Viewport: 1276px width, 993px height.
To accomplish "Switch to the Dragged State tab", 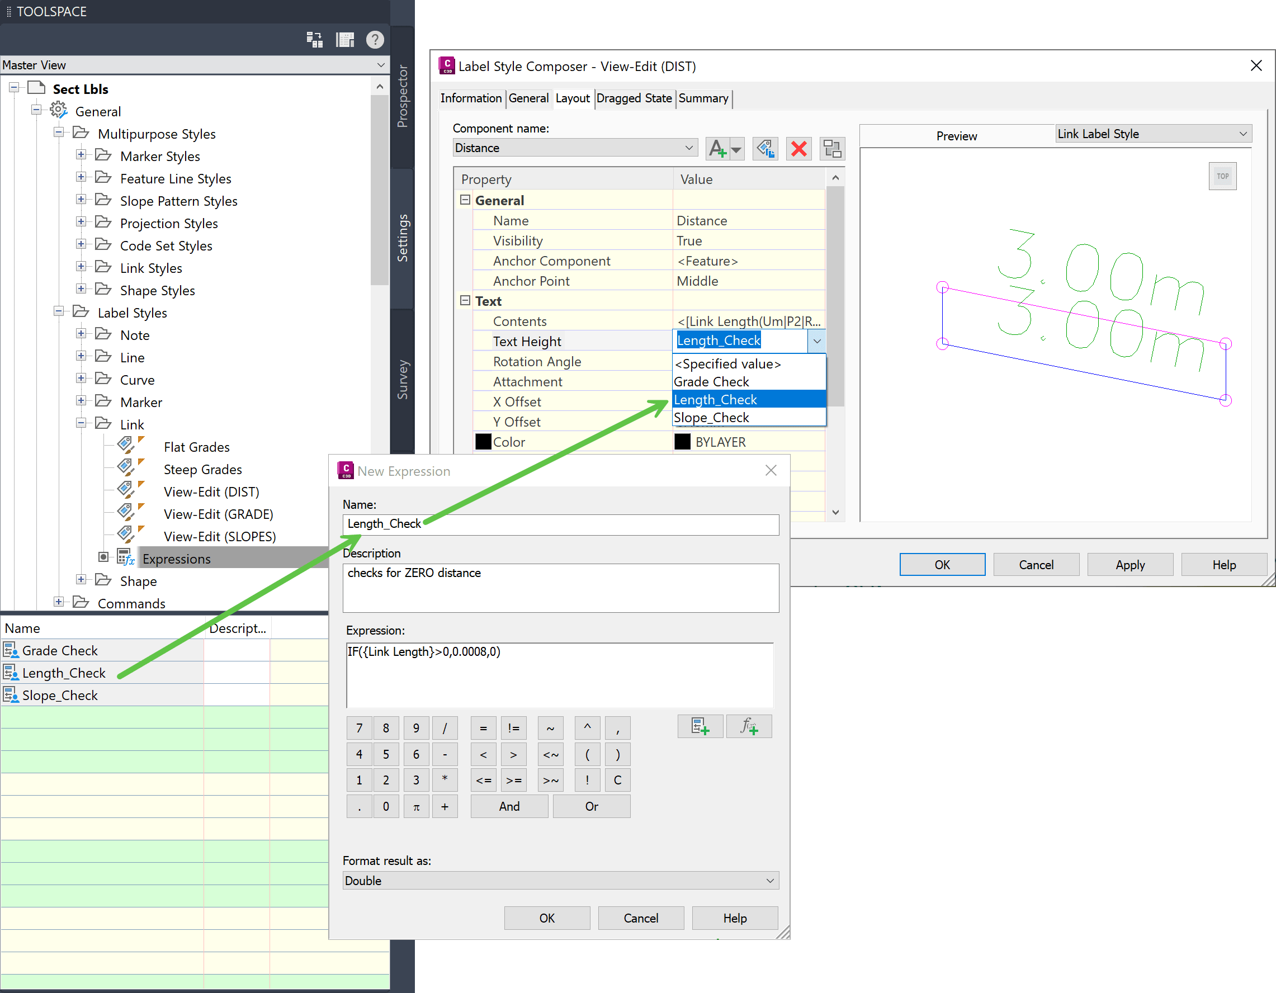I will 634,98.
